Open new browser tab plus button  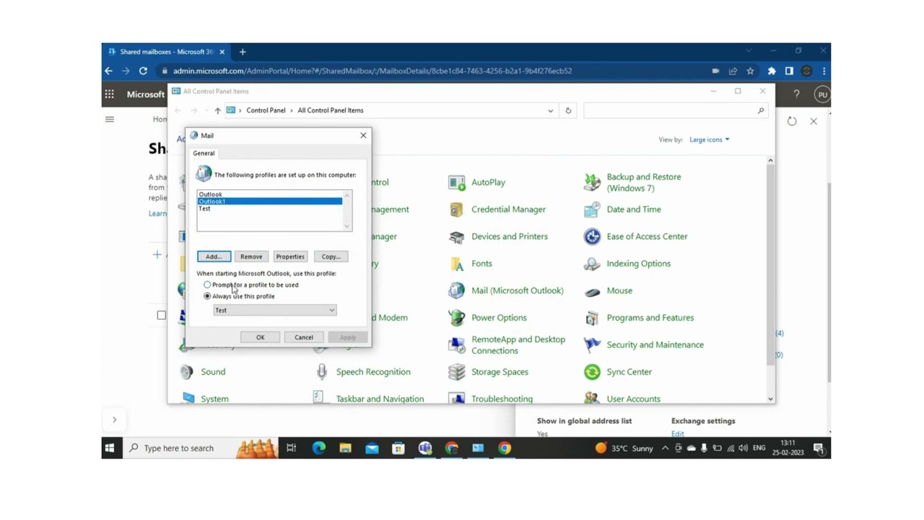click(x=243, y=52)
